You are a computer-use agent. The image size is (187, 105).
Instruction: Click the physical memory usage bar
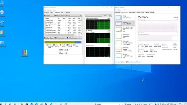(63, 42)
